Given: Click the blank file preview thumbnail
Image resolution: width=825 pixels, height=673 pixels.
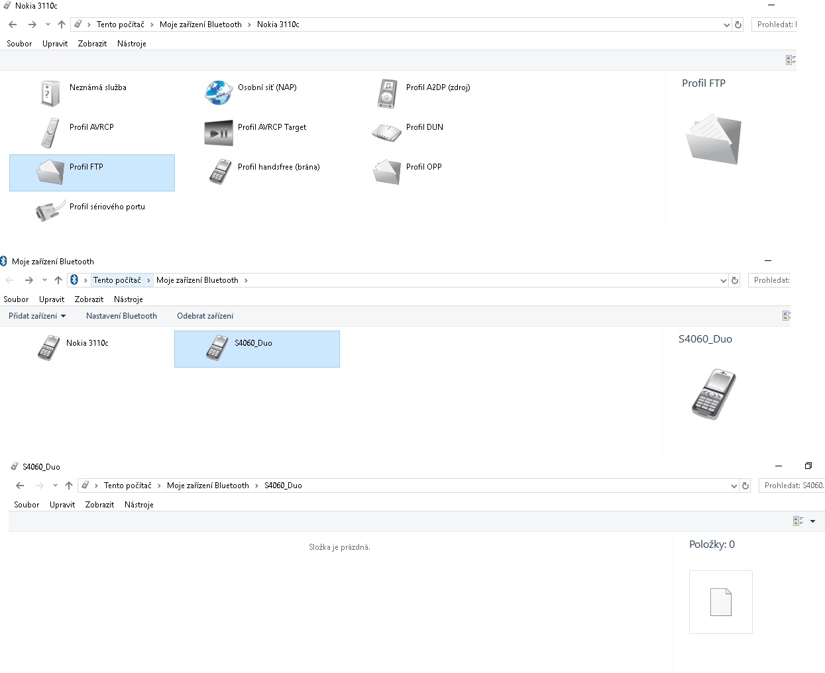Looking at the screenshot, I should tap(721, 602).
